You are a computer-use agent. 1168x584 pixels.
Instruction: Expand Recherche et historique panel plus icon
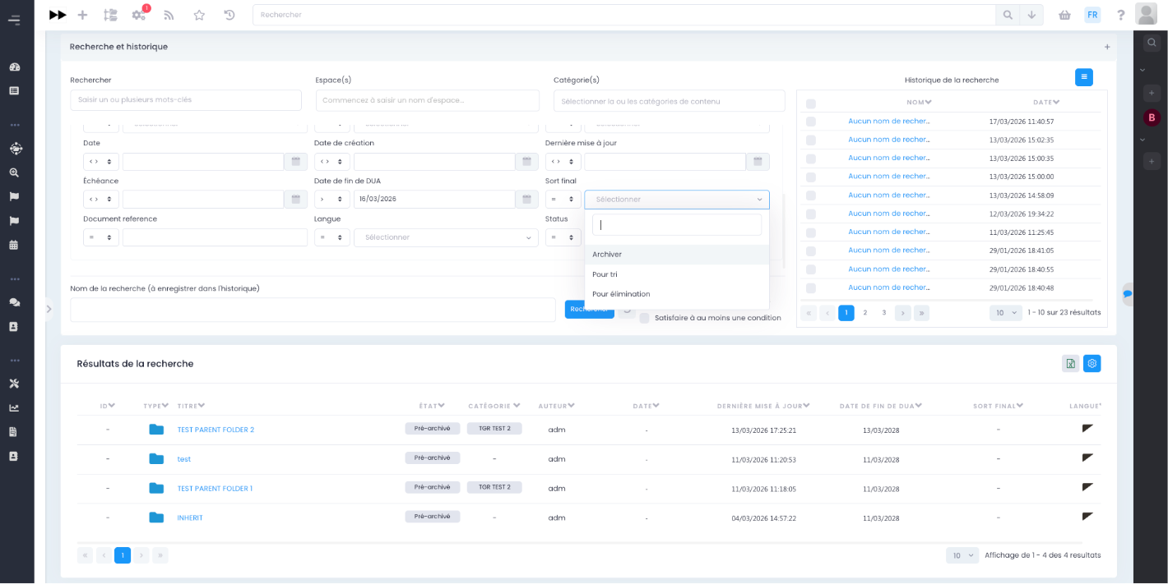click(x=1107, y=48)
